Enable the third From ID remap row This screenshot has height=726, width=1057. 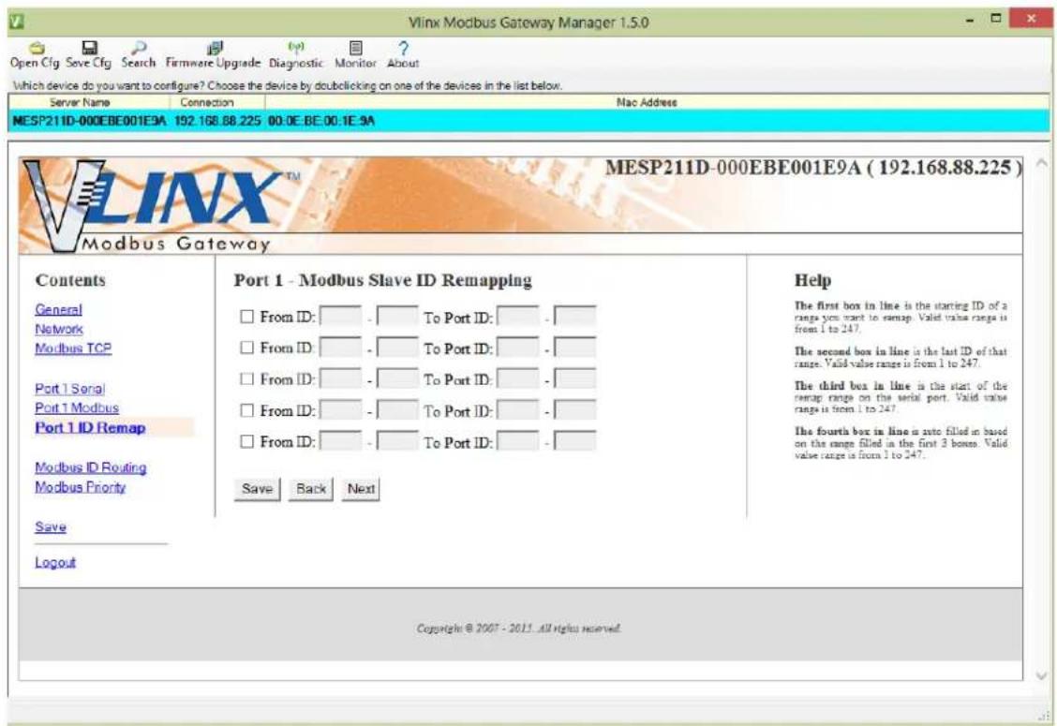tap(246, 378)
